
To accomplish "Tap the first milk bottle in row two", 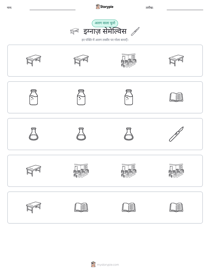I will point(34,97).
